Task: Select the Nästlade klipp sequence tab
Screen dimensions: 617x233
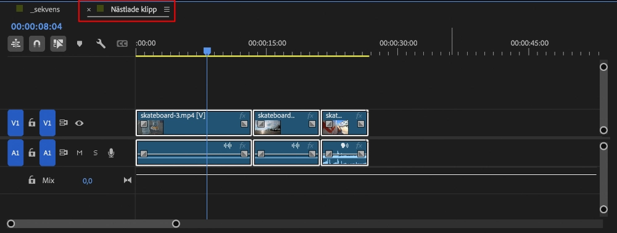Action: [x=134, y=9]
